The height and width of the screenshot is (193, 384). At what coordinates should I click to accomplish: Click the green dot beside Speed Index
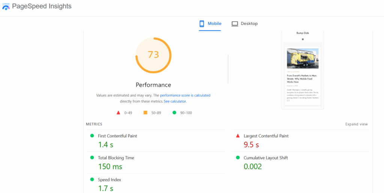coord(92,180)
